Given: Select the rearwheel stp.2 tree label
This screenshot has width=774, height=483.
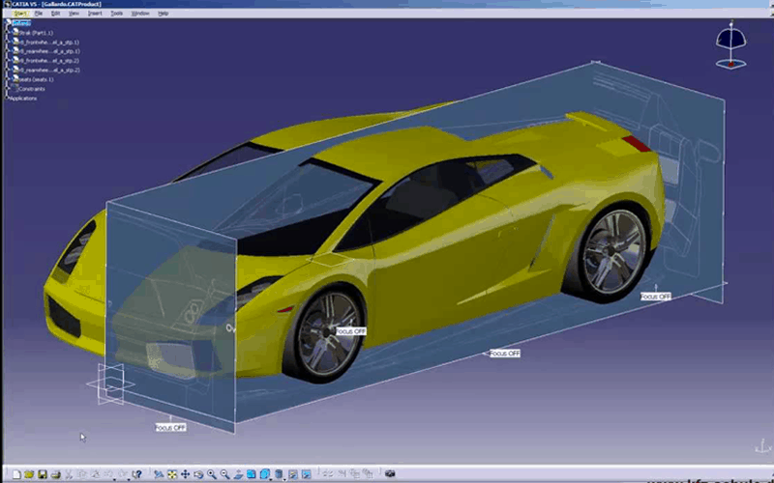Looking at the screenshot, I should point(49,70).
